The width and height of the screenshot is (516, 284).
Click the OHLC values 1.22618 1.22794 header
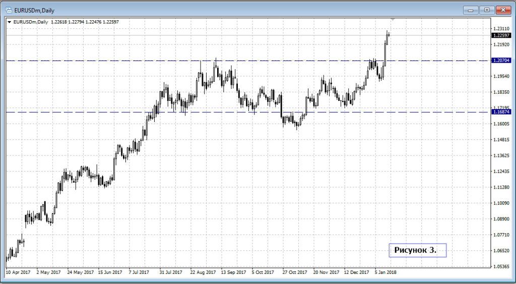pyautogui.click(x=85, y=22)
